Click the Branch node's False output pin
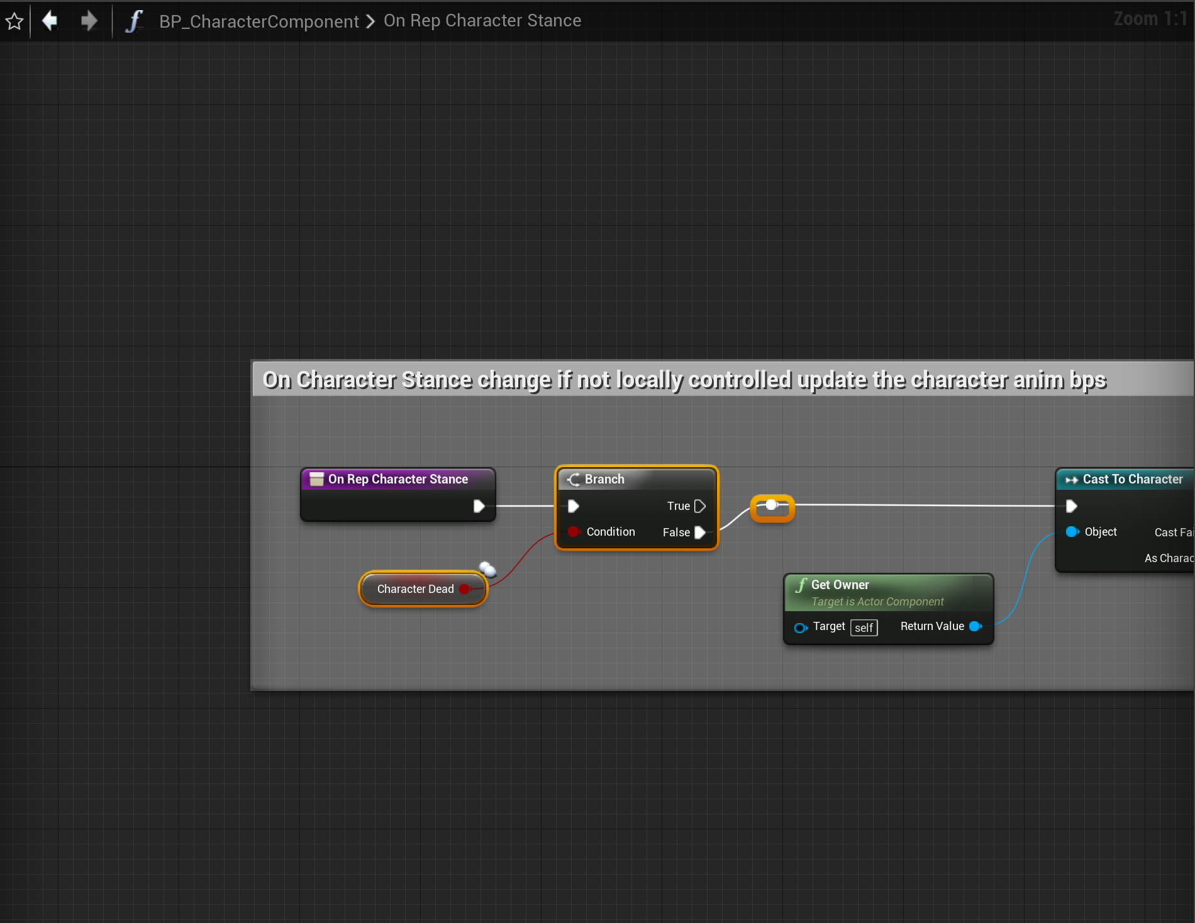Viewport: 1195px width, 923px height. tap(699, 533)
